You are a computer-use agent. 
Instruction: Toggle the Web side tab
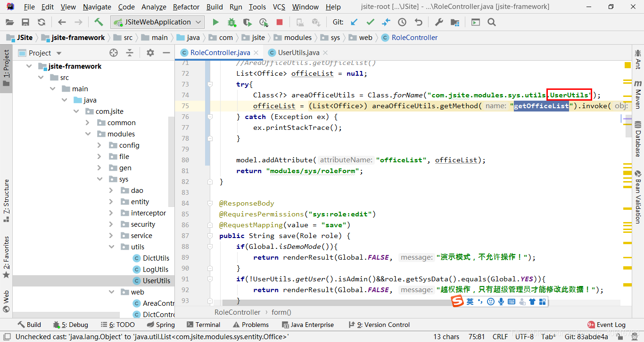(x=6, y=301)
